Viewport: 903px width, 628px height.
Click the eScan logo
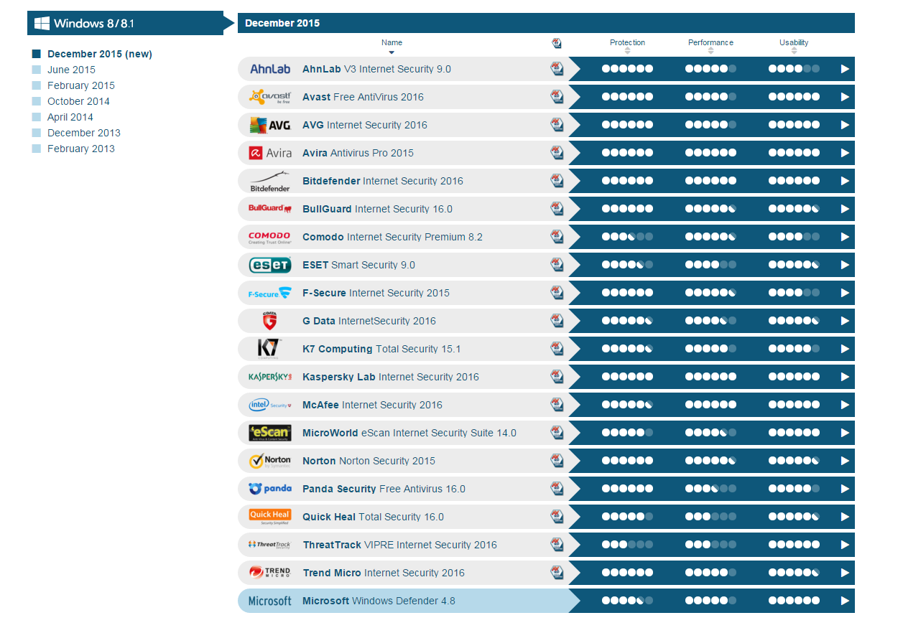pos(269,433)
